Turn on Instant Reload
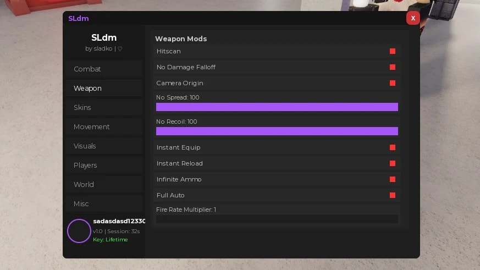 click(x=393, y=163)
